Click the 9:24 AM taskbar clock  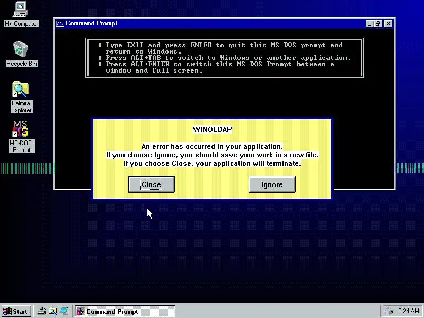(x=408, y=311)
